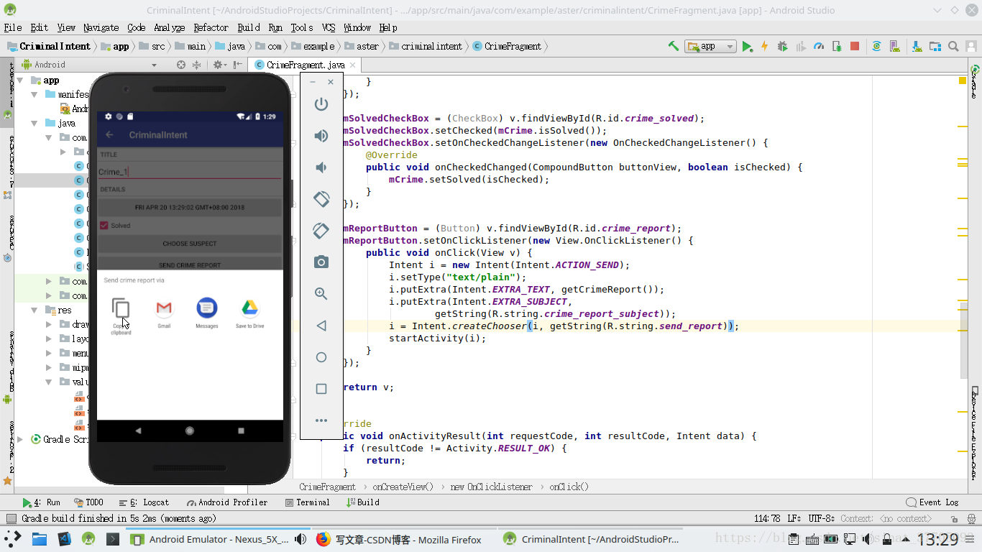Click the Make Project hammer icon
Viewport: 982px width, 552px height.
click(674, 46)
